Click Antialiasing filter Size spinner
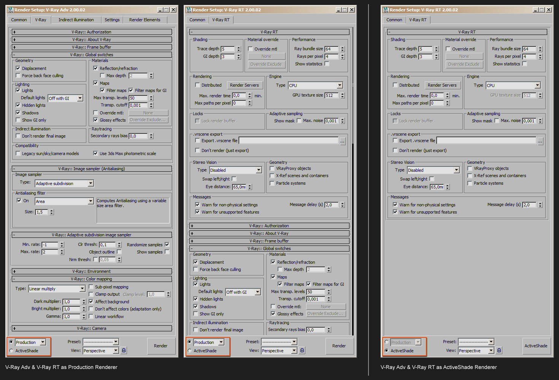The width and height of the screenshot is (559, 380). (x=52, y=212)
